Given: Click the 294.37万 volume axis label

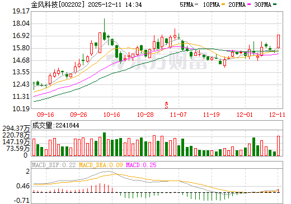Looking at the screenshot, I should [x=16, y=129].
